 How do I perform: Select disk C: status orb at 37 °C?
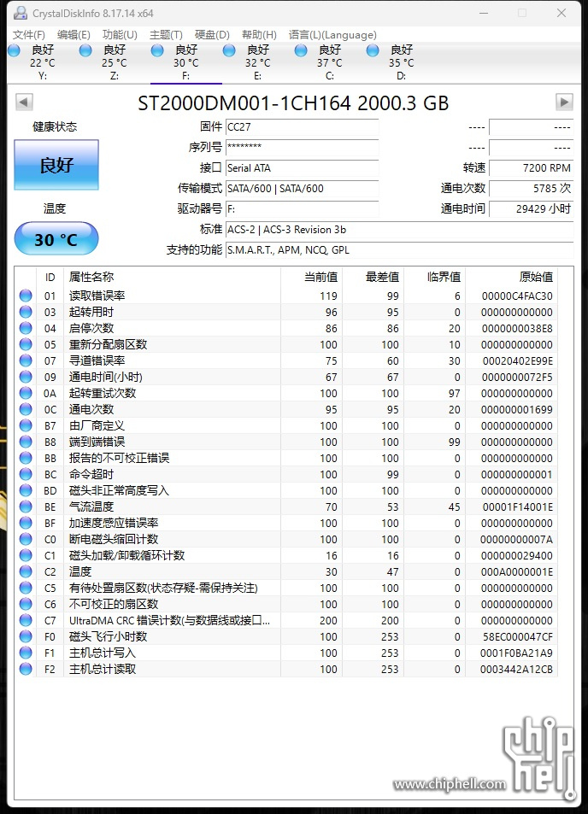coord(301,50)
